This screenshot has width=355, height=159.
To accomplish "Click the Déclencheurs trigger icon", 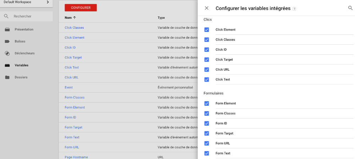I will pos(7,54).
